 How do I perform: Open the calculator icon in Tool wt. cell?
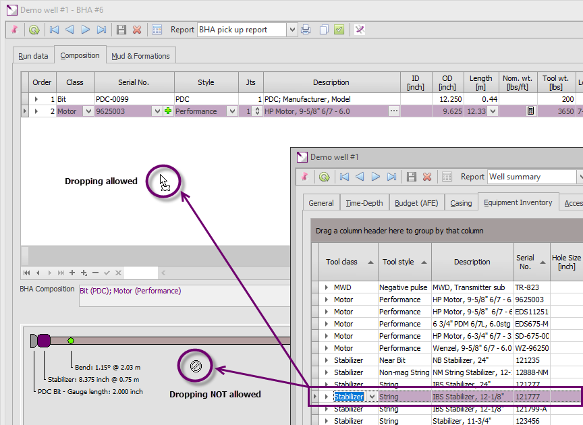pos(530,111)
